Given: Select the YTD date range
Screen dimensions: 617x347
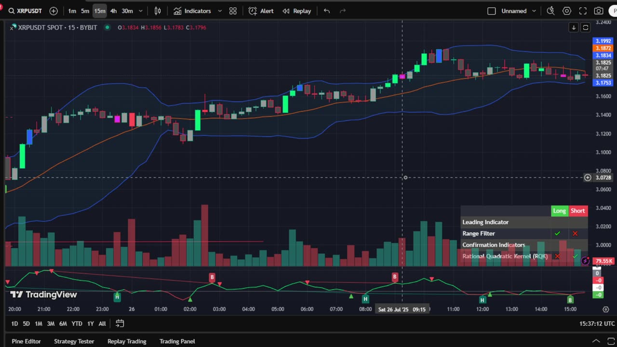Looking at the screenshot, I should (77, 323).
